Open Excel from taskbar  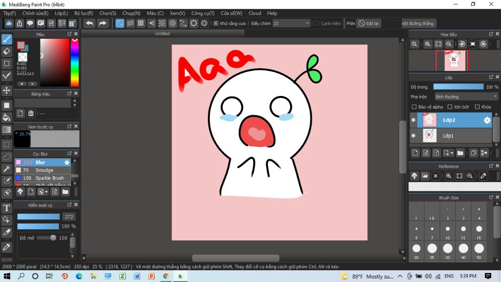[122, 276]
